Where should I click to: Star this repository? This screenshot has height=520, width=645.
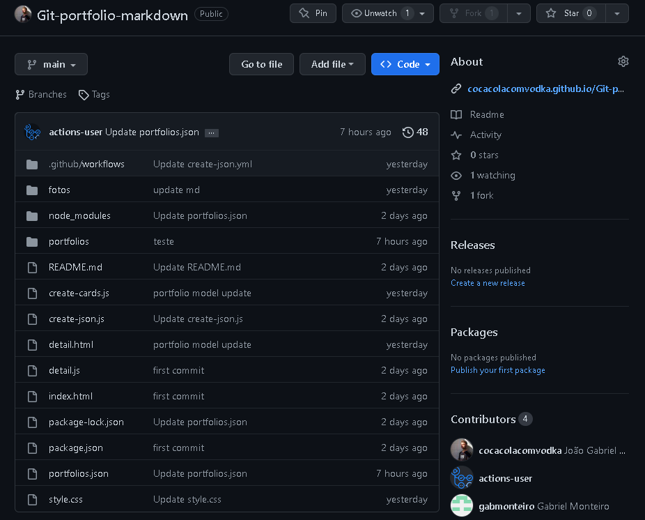point(571,13)
